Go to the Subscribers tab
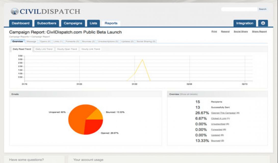The image size is (278, 163). (x=47, y=23)
